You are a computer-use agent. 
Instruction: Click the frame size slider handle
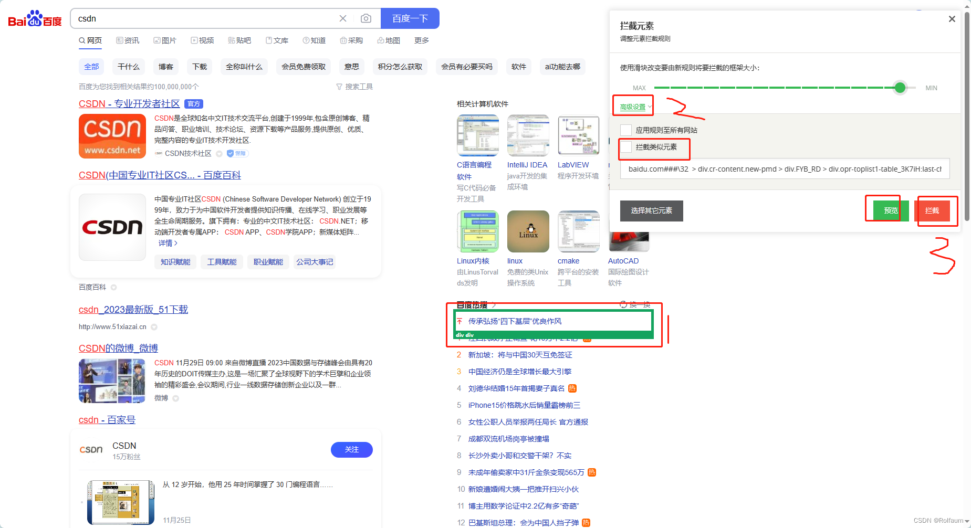tap(900, 88)
